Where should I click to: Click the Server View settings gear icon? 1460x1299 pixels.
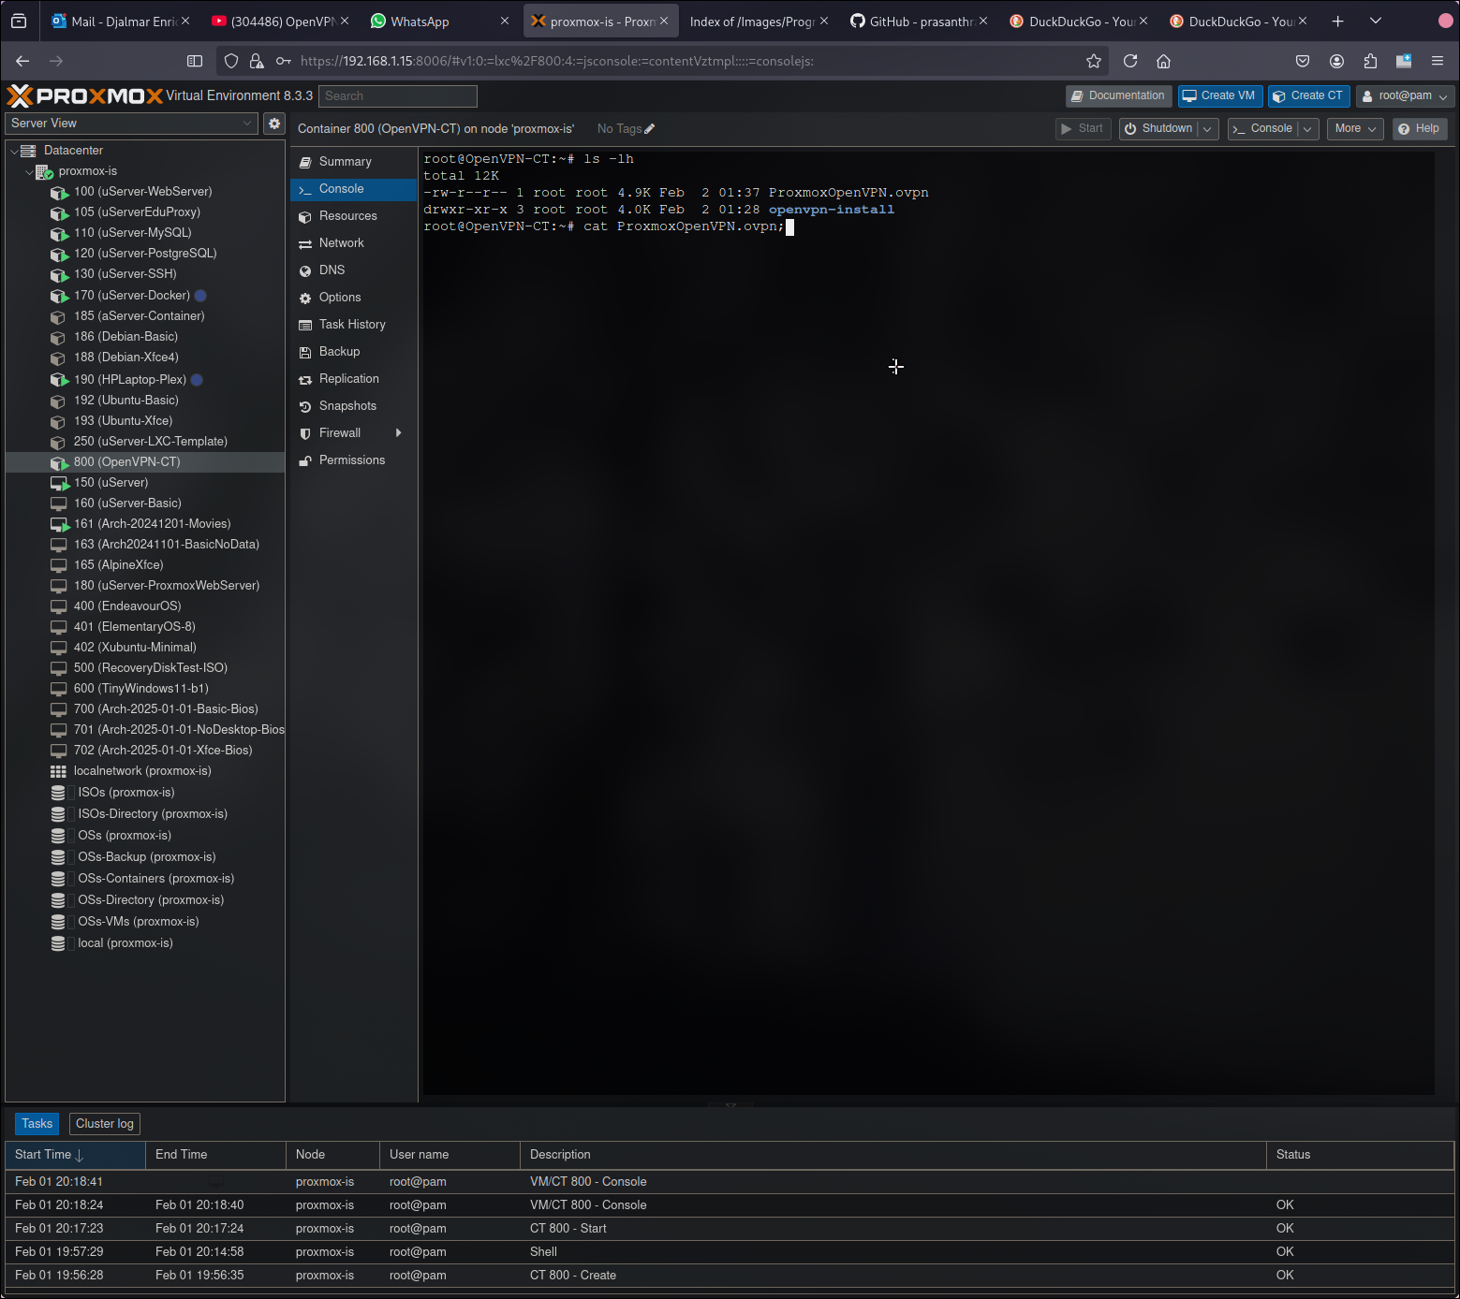(274, 124)
